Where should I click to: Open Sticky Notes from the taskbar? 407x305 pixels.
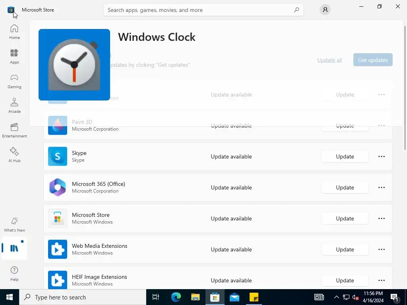tap(254, 297)
